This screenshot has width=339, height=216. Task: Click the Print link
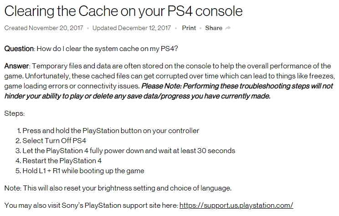(189, 28)
